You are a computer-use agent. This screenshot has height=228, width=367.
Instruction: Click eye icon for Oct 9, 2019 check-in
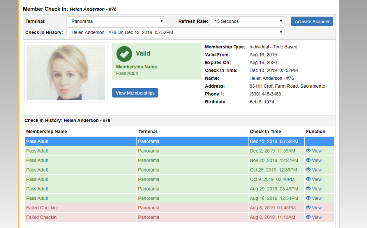click(x=308, y=179)
